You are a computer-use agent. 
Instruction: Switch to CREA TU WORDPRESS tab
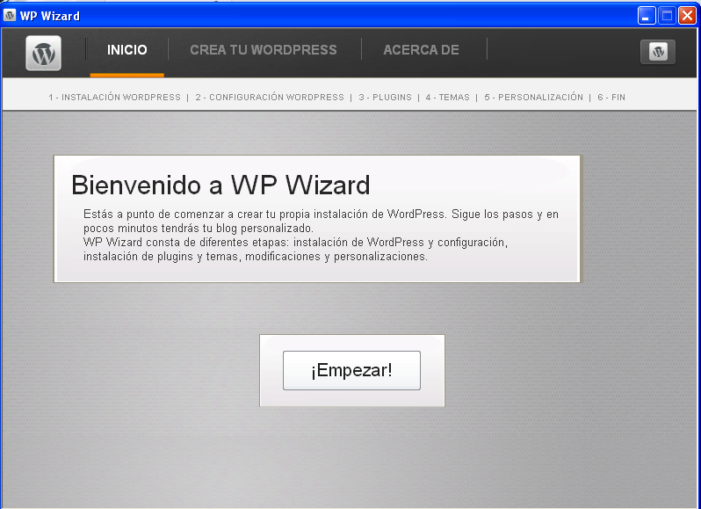tap(264, 49)
